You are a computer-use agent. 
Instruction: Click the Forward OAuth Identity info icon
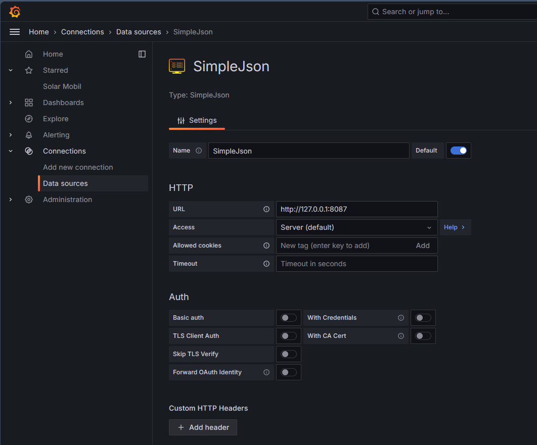click(266, 372)
